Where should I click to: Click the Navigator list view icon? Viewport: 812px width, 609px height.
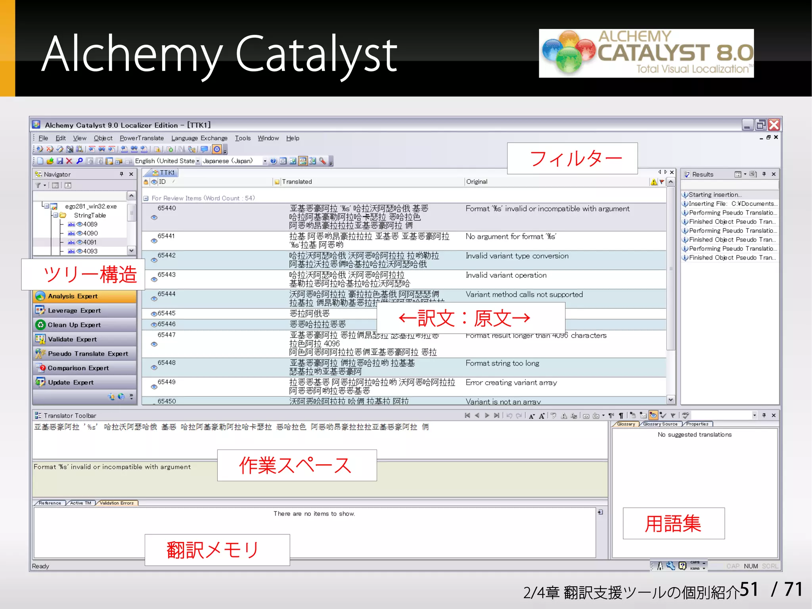click(x=56, y=185)
